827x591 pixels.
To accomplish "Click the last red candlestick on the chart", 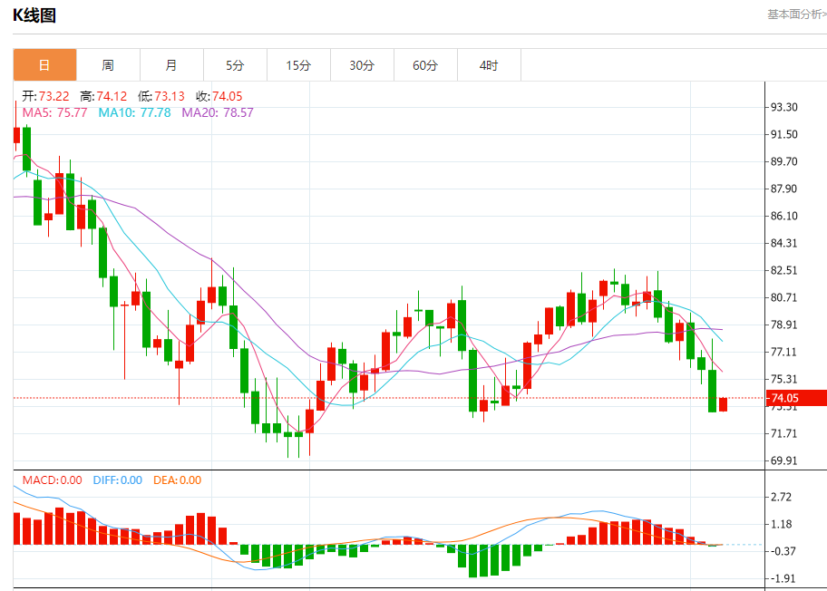I will click(x=723, y=404).
